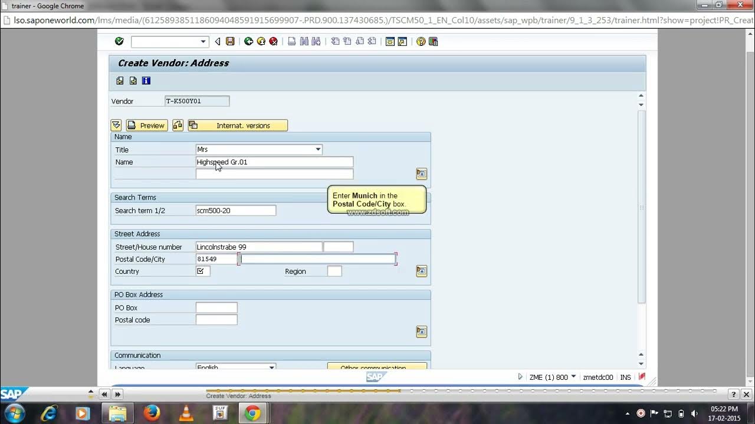Open the Windows Start menu
755x424 pixels.
pyautogui.click(x=14, y=413)
